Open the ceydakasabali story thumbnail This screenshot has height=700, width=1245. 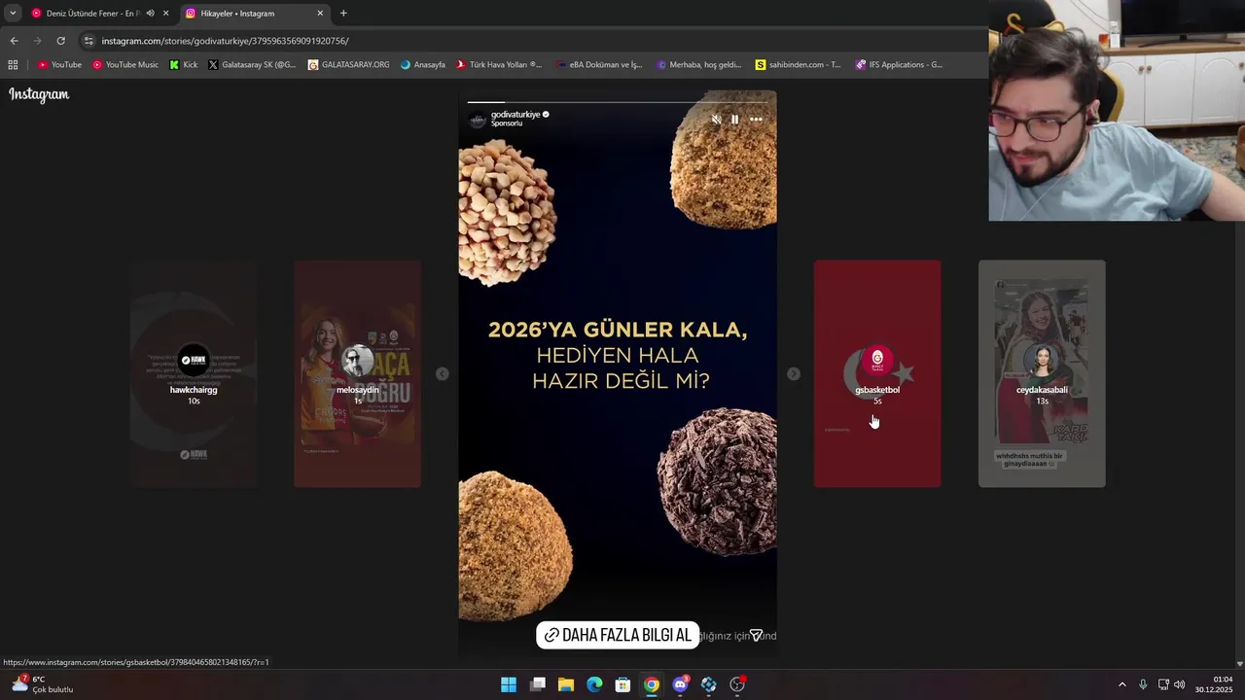(1042, 373)
